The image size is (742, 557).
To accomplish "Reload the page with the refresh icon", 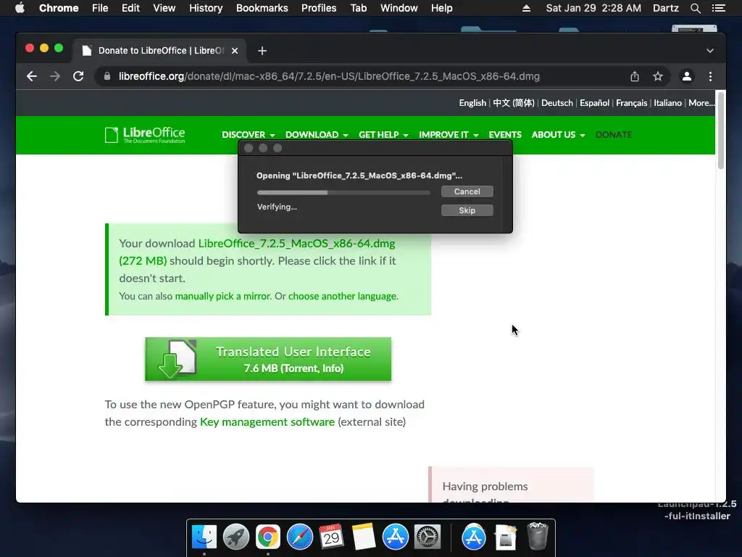I will tap(78, 76).
